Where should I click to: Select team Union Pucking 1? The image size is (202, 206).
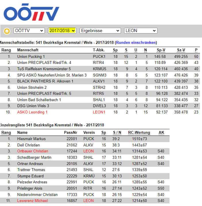(x=31, y=57)
